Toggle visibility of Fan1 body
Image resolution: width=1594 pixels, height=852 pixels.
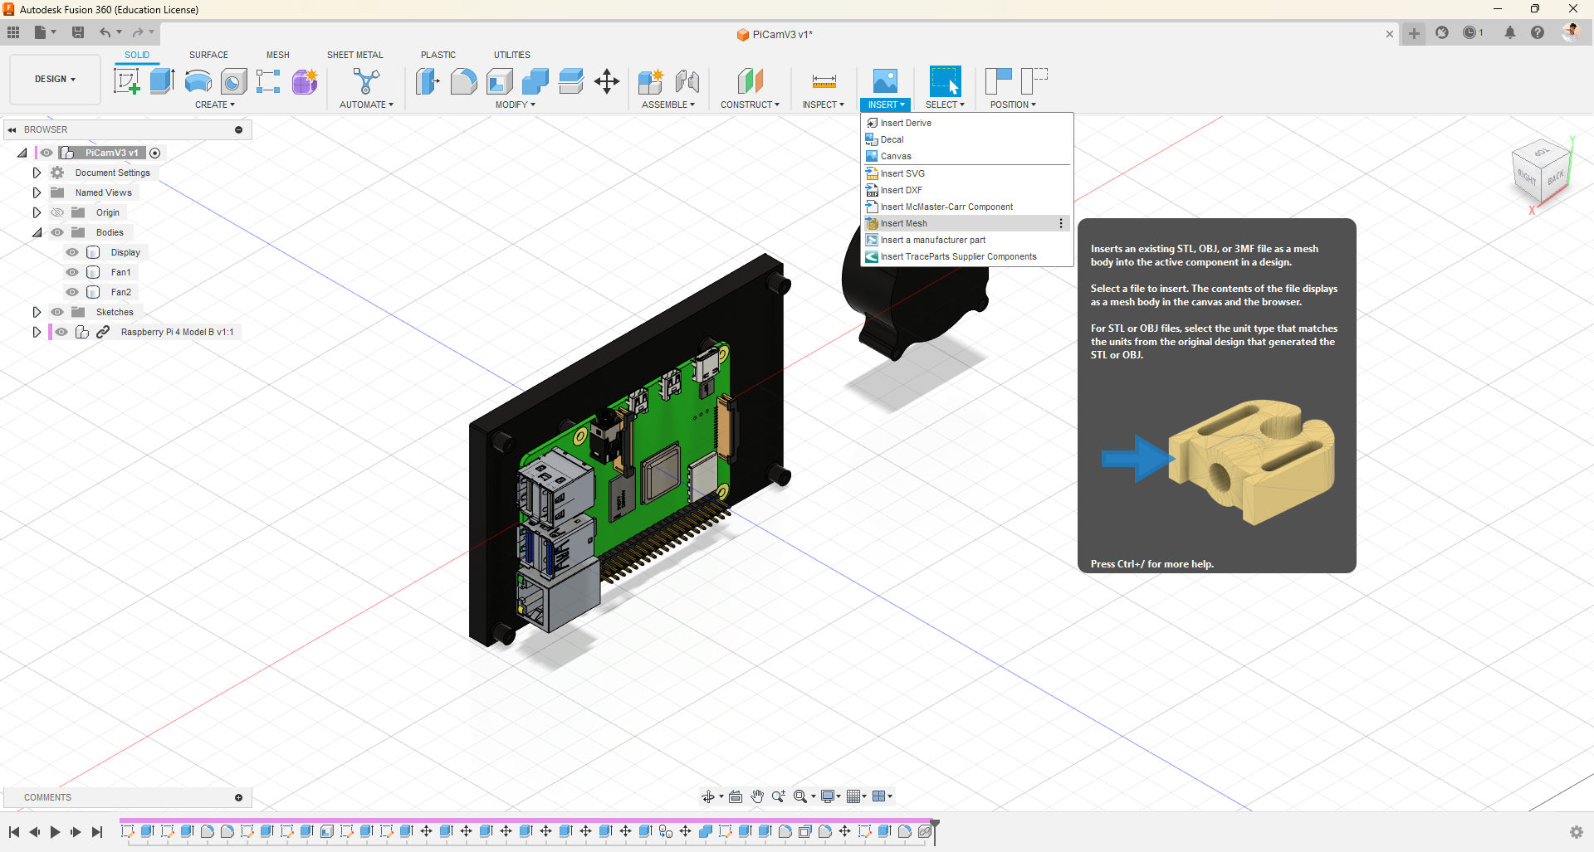click(72, 272)
